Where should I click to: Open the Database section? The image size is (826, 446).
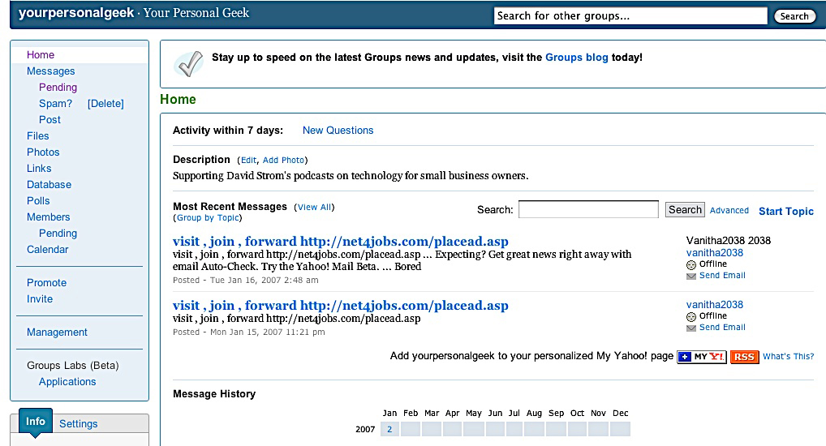[x=49, y=185]
